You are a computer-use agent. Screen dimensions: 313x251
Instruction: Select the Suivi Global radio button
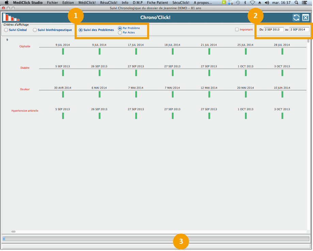tap(6, 30)
